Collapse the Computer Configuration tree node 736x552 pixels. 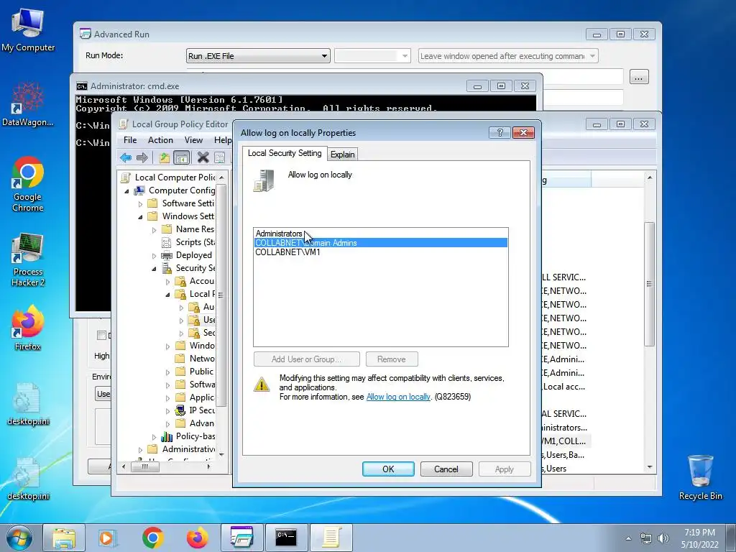pos(126,190)
